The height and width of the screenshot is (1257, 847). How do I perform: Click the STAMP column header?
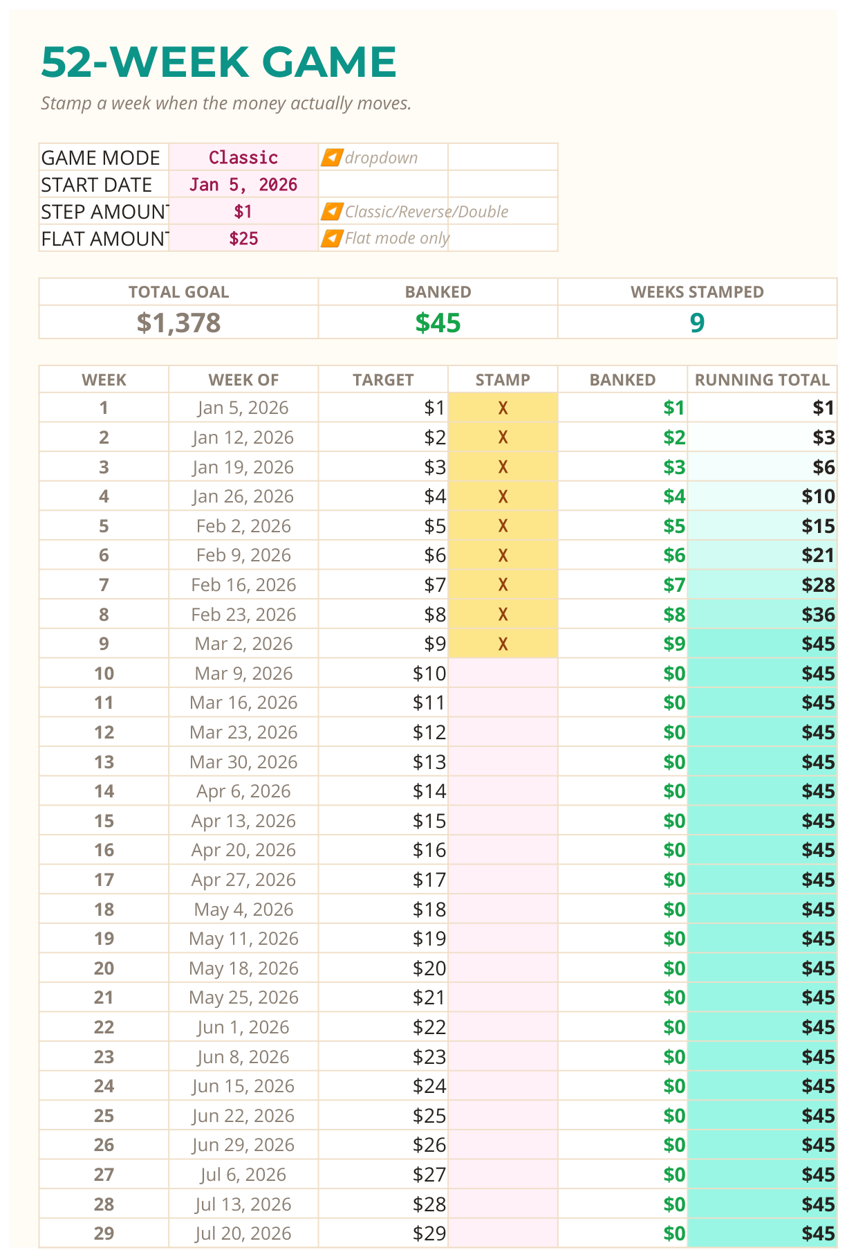tap(503, 380)
